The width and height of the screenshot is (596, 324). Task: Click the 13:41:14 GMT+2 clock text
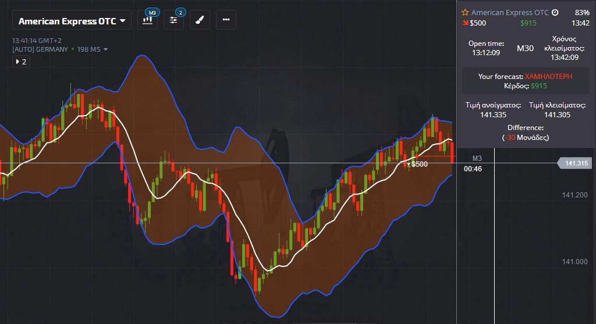[x=37, y=41]
